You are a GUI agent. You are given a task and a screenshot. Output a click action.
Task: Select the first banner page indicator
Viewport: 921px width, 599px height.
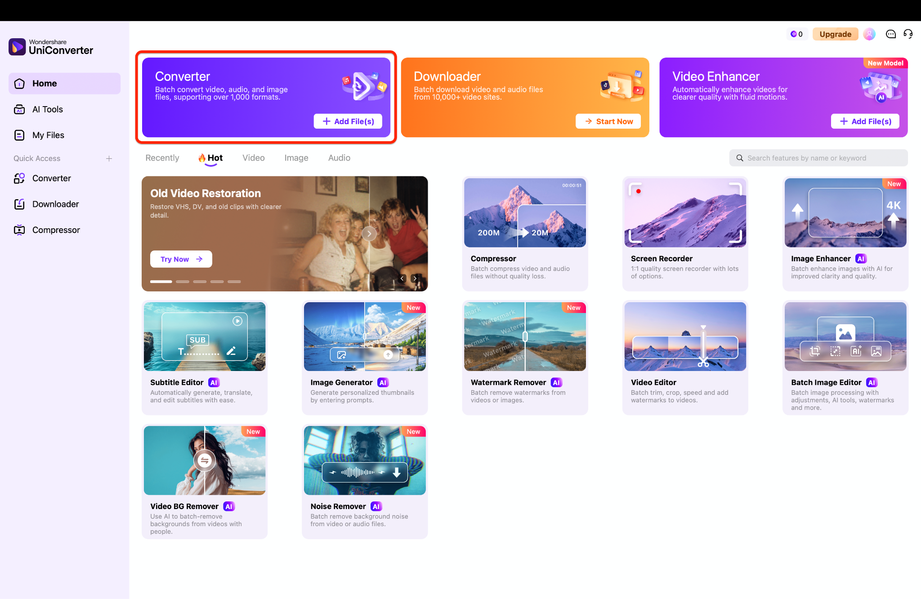pos(161,282)
